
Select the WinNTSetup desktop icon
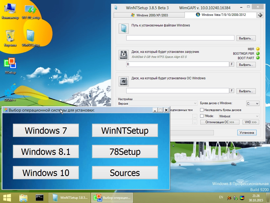click(31, 38)
